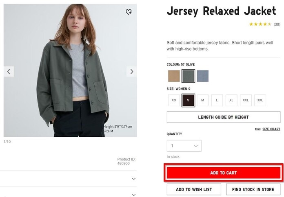Add product to favorites with heart icon
Image resolution: width=284 pixels, height=197 pixels.
[x=129, y=12]
